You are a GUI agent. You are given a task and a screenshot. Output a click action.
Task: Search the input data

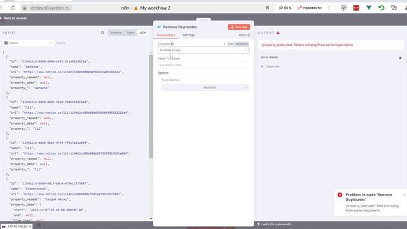point(102,32)
